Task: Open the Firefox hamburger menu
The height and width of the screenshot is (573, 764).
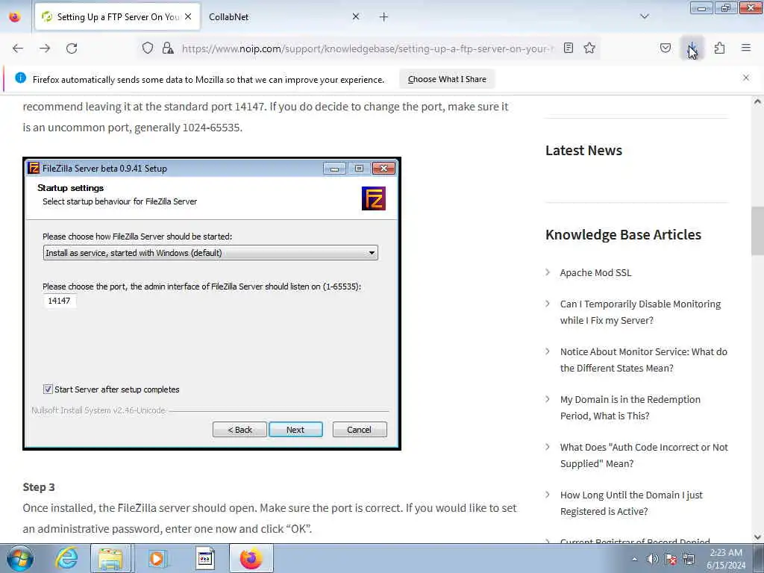Action: pos(746,48)
